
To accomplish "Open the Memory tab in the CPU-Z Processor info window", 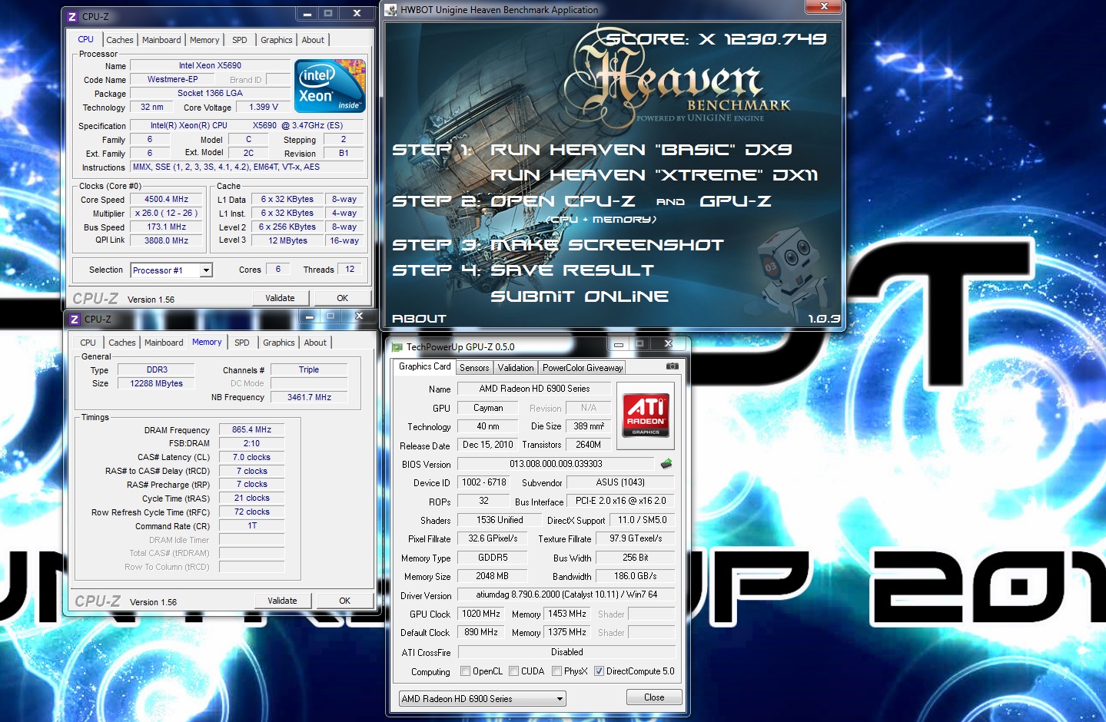I will click(x=204, y=40).
